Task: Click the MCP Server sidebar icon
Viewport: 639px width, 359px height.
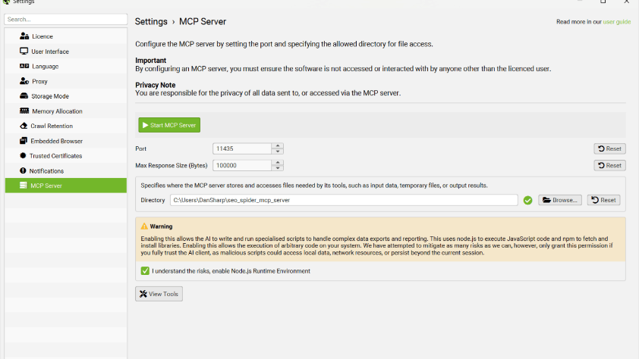Action: coord(24,186)
